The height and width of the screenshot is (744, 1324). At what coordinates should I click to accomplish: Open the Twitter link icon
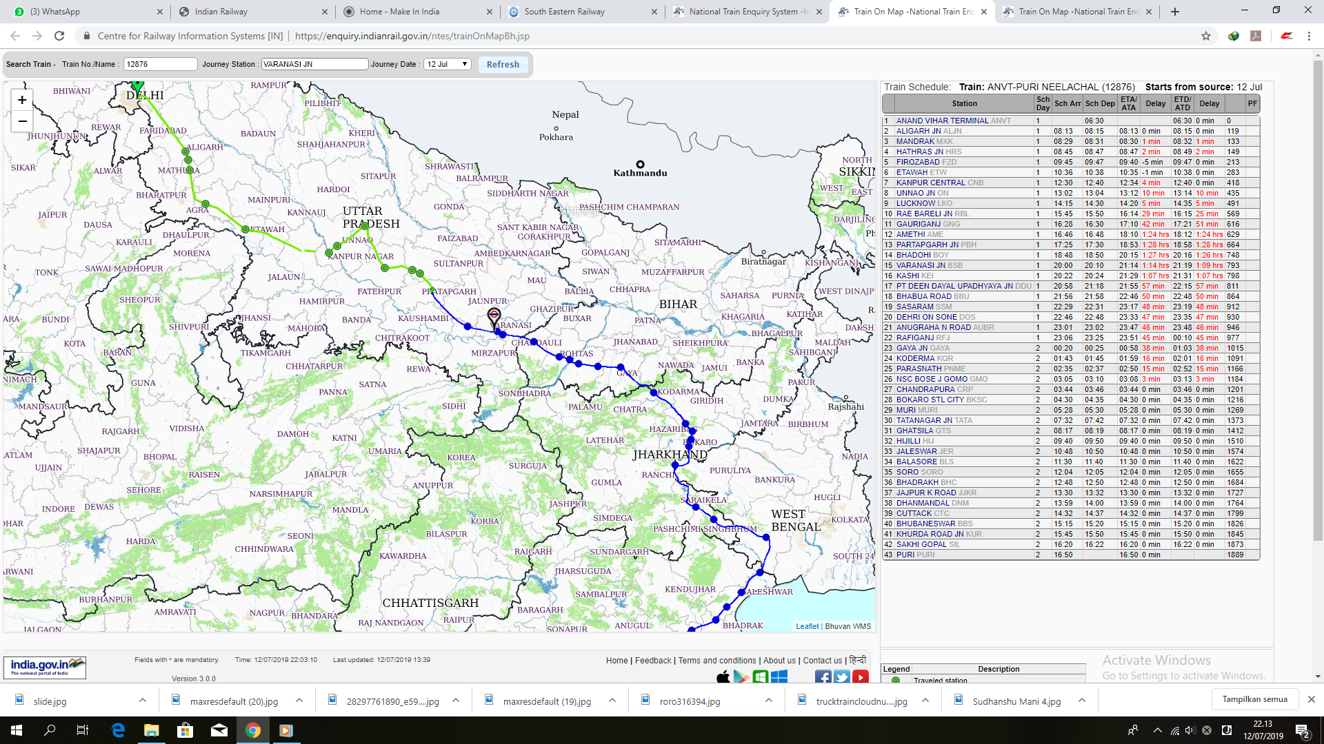pos(841,677)
